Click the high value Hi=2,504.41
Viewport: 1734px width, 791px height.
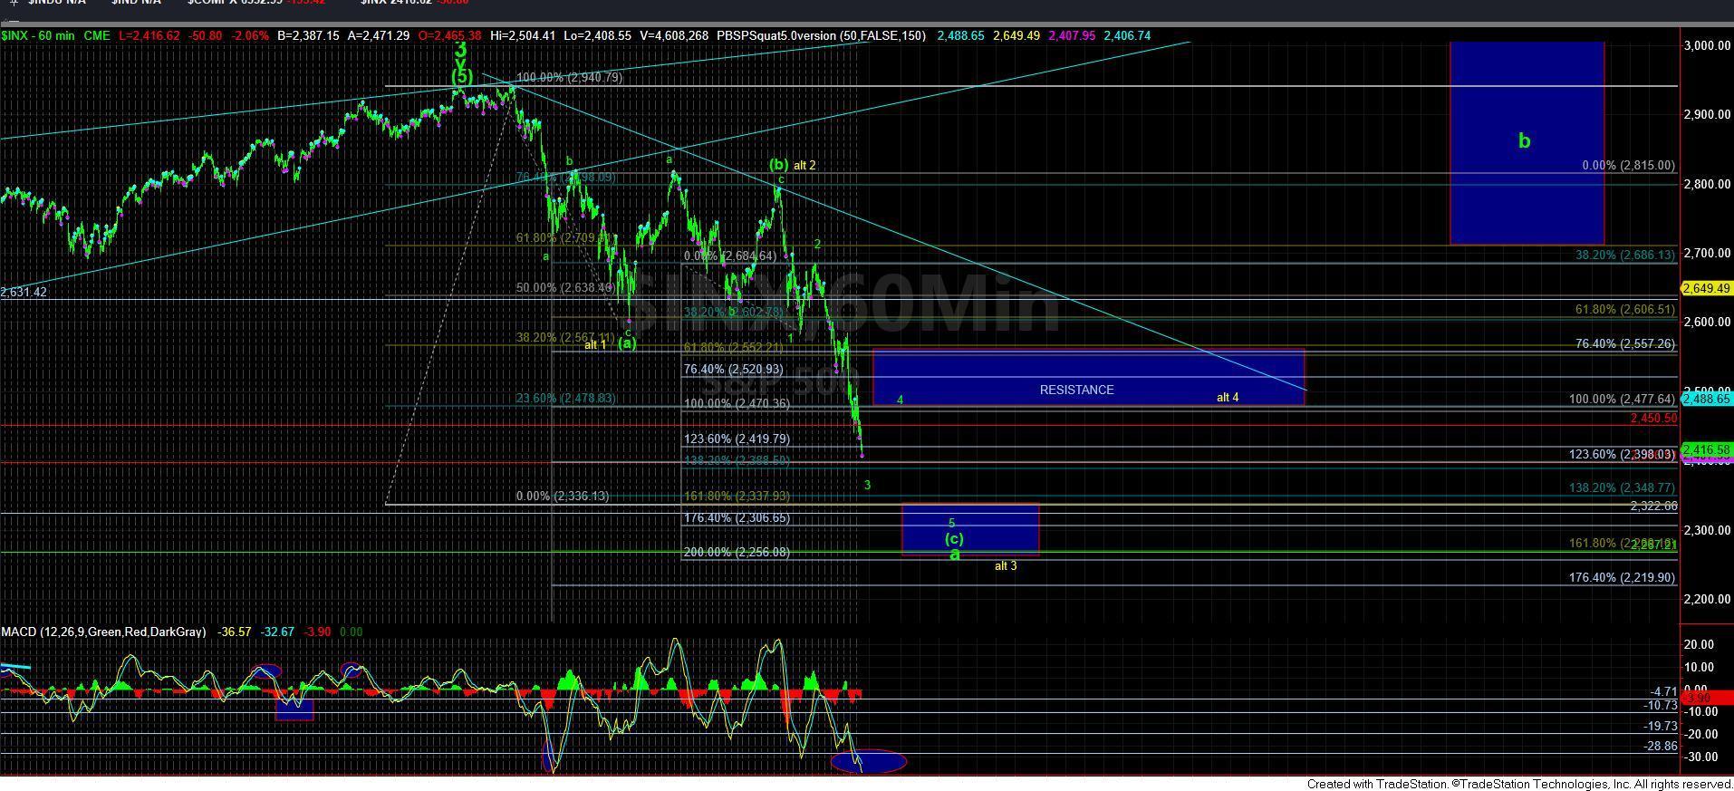523,36
